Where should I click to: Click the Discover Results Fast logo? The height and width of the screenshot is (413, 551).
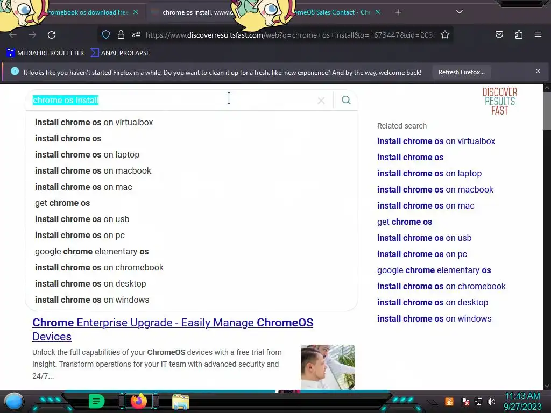click(499, 102)
